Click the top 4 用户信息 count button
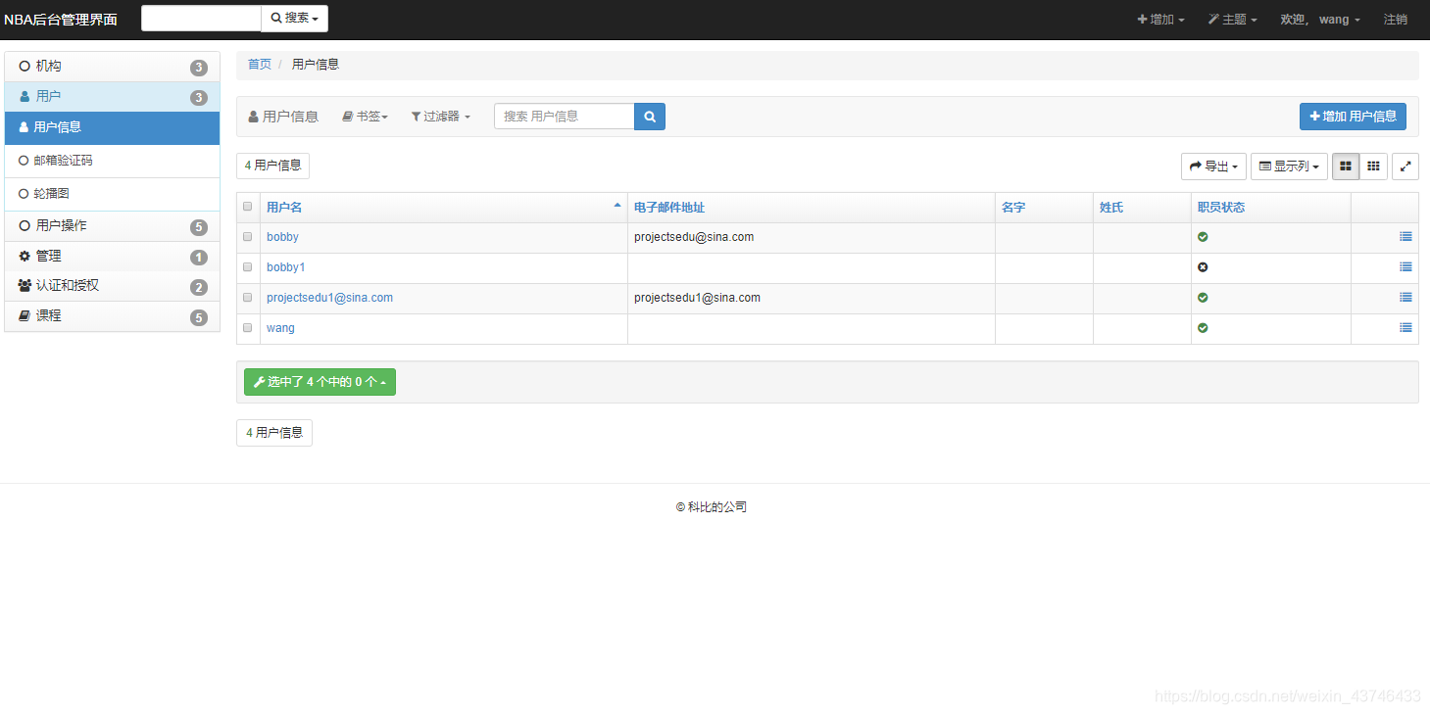The height and width of the screenshot is (714, 1430). 272,166
